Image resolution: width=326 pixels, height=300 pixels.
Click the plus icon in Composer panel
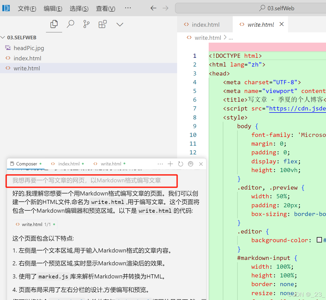tap(170, 164)
